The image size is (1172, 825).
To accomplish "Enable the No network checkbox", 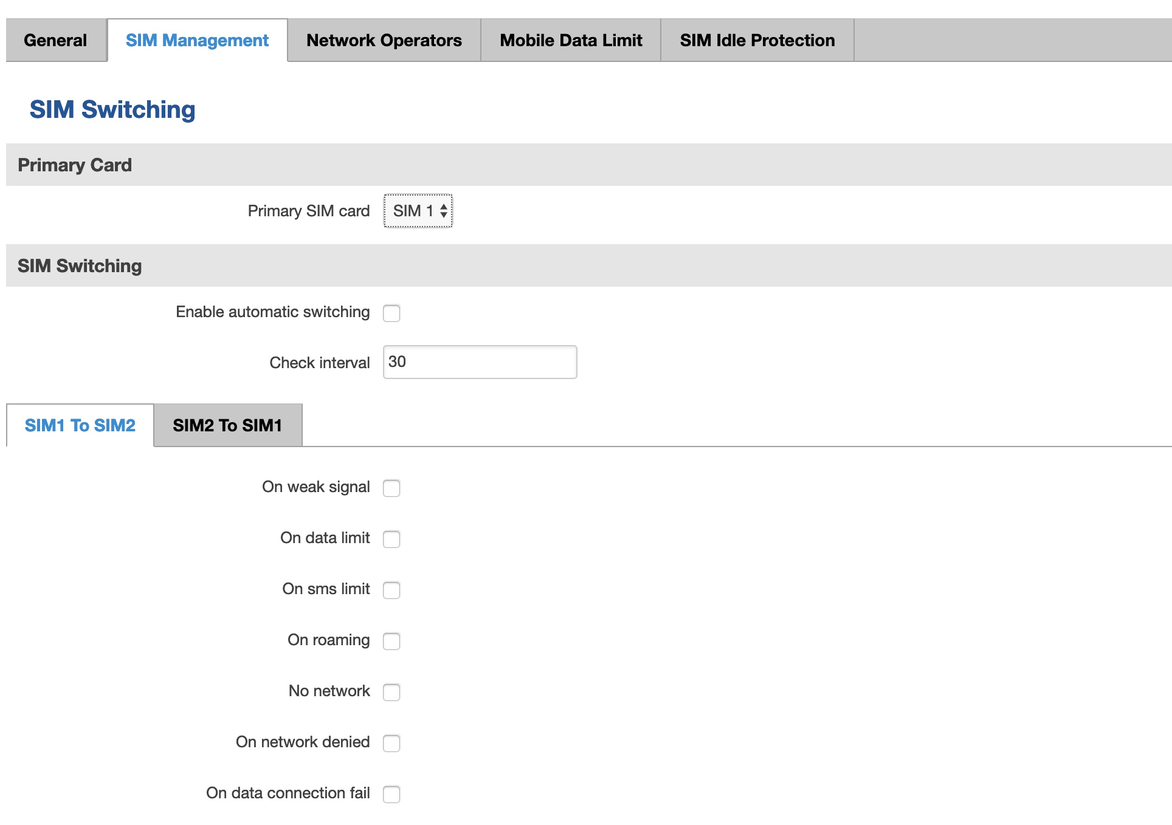I will [x=391, y=692].
